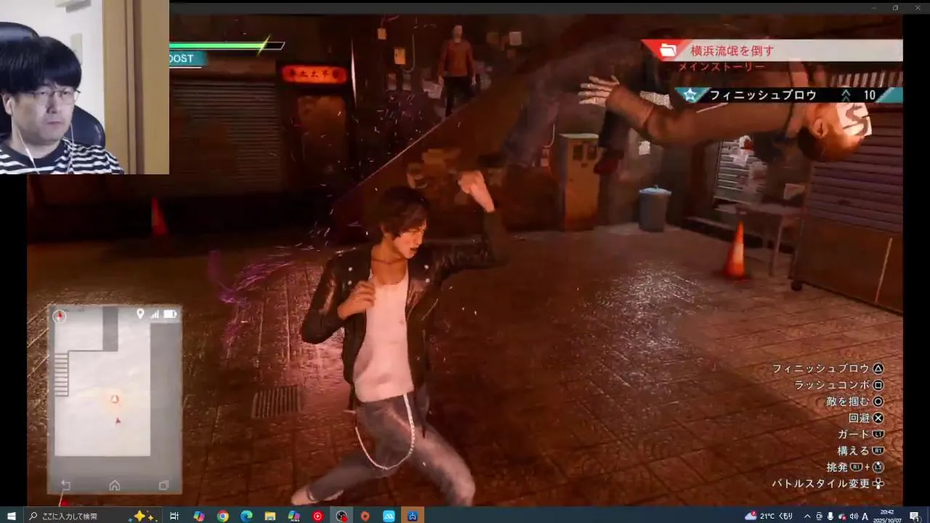Open the volume speaker tray icon
Image resolution: width=930 pixels, height=523 pixels.
[854, 516]
